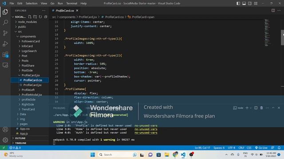The height and width of the screenshot is (159, 284).
Task: Open the View menu
Action: [44, 3]
